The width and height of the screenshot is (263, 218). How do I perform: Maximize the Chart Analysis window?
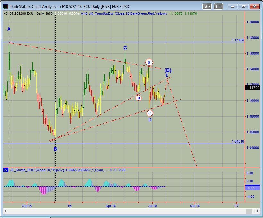(243, 6)
